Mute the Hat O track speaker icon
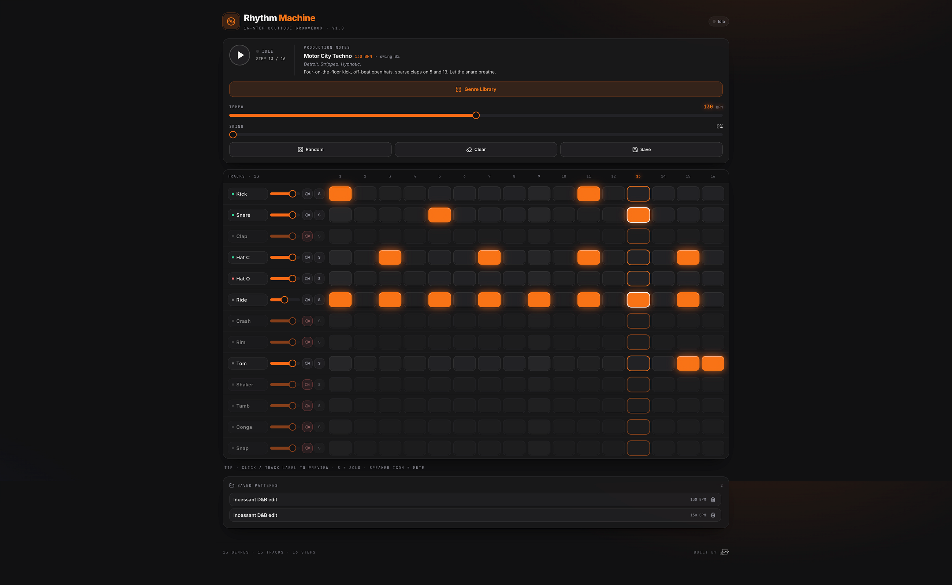 pyautogui.click(x=308, y=278)
